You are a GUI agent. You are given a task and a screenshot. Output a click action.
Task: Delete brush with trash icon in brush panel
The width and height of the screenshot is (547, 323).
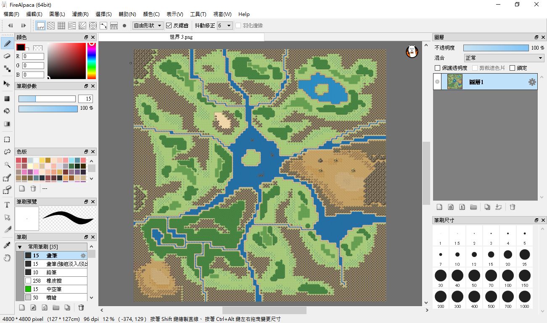81,307
